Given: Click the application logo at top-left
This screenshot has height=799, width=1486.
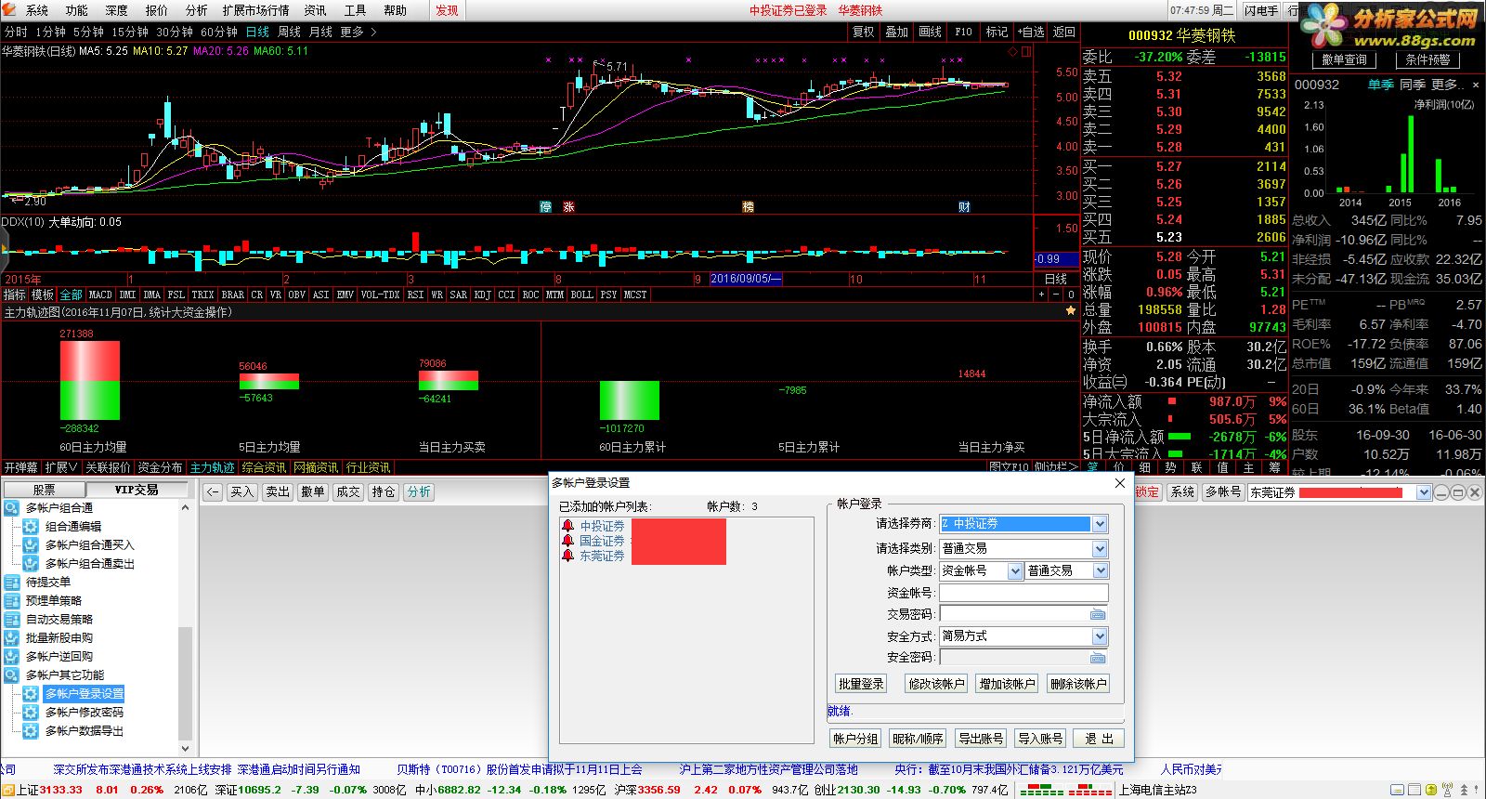Looking at the screenshot, I should [x=9, y=10].
